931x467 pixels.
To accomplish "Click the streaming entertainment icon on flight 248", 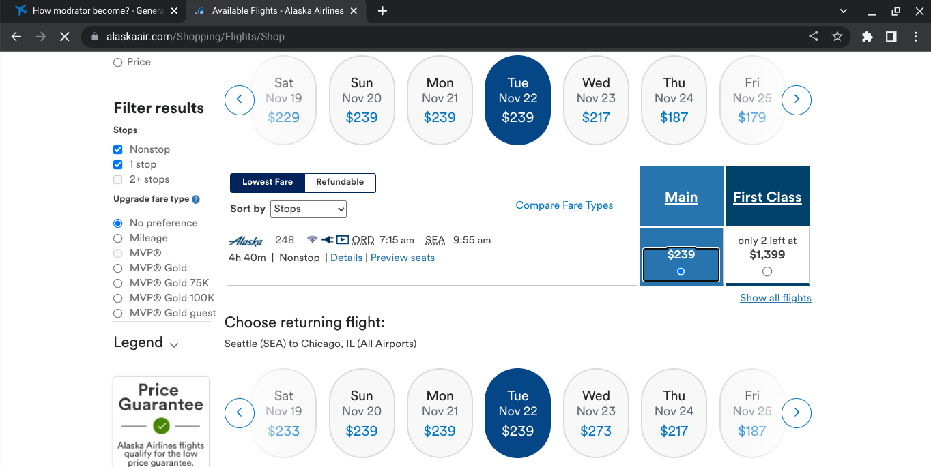I will pos(343,240).
